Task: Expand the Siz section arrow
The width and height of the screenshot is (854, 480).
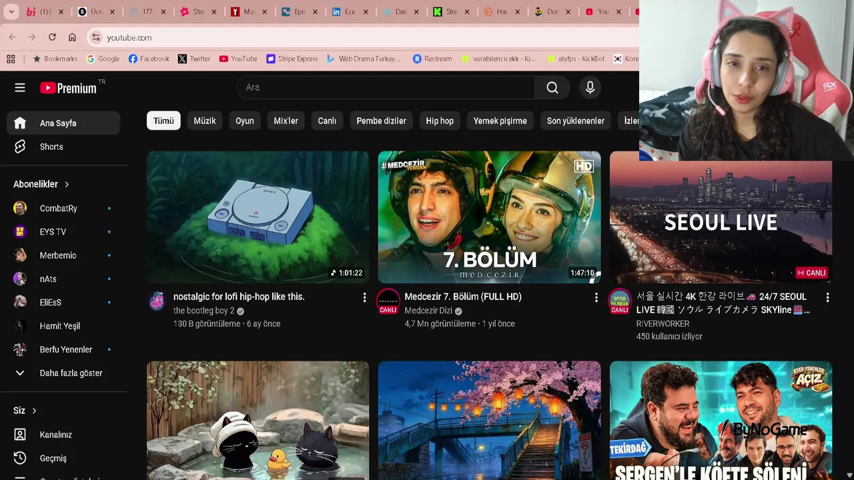Action: click(x=34, y=411)
